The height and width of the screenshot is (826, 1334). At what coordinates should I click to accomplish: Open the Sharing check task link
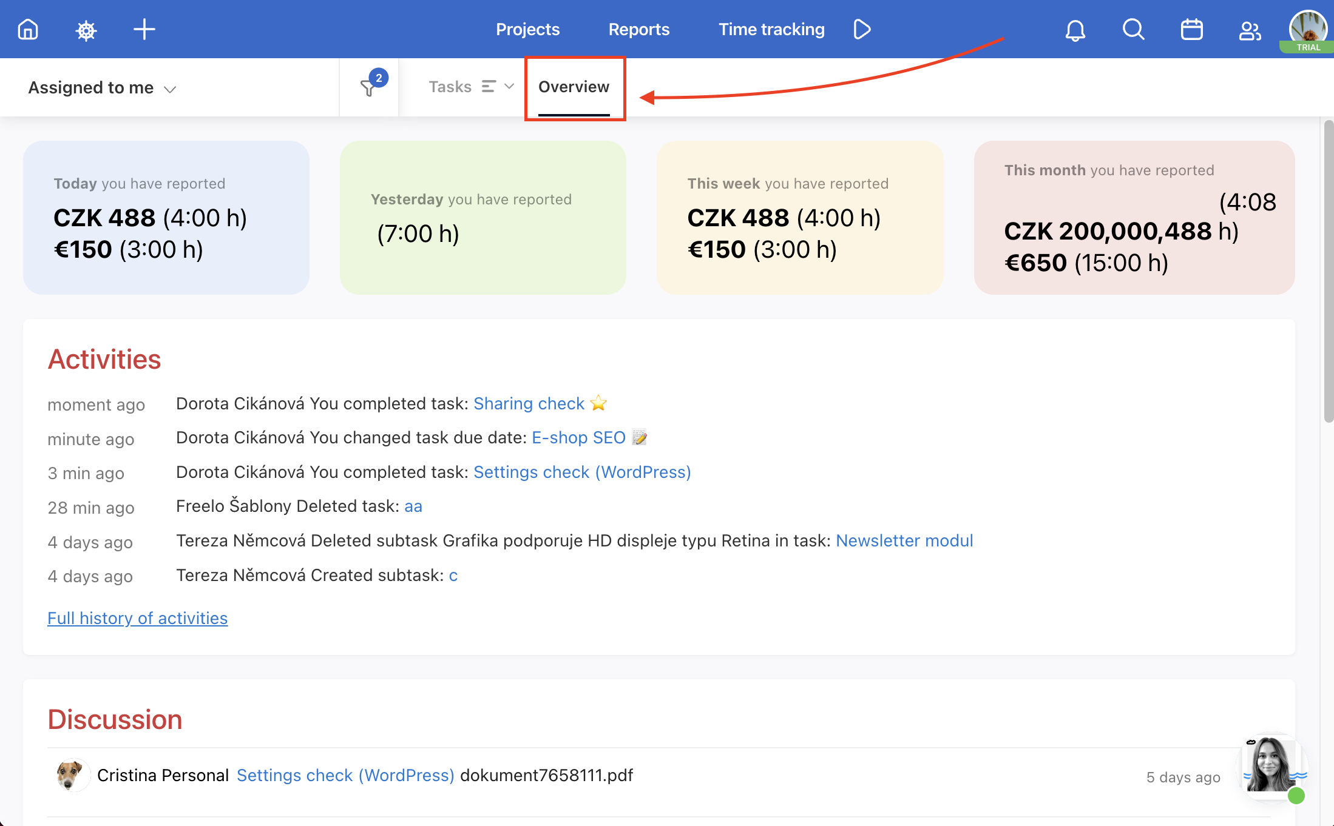tap(529, 403)
